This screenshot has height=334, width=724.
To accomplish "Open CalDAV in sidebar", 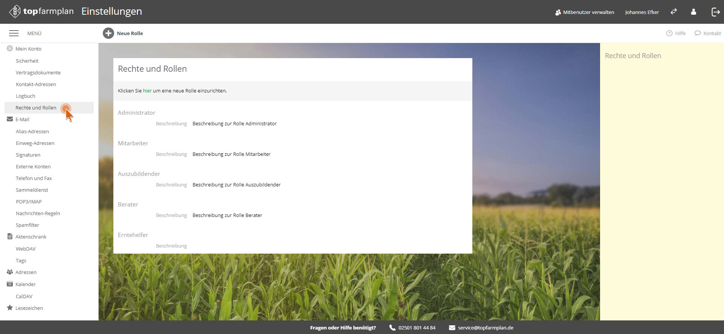I will 24,296.
